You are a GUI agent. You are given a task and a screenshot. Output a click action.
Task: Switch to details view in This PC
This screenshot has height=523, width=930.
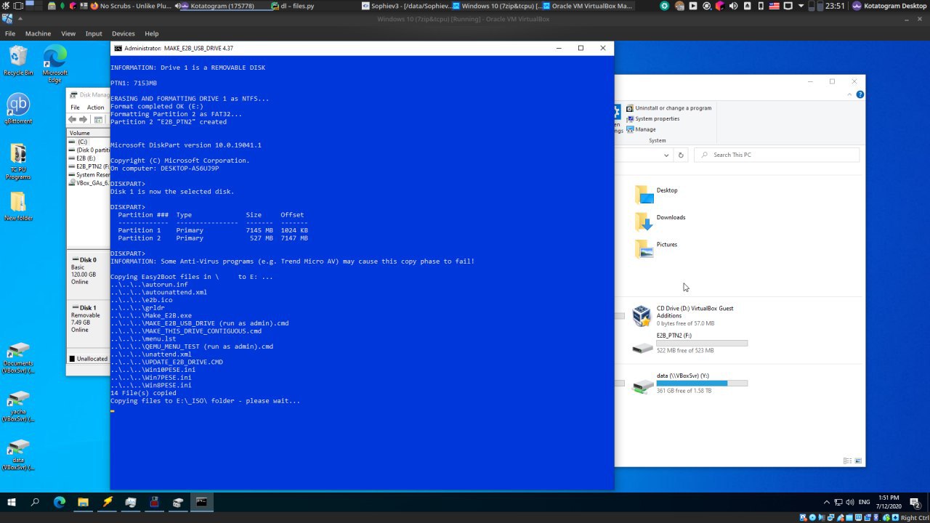(848, 461)
